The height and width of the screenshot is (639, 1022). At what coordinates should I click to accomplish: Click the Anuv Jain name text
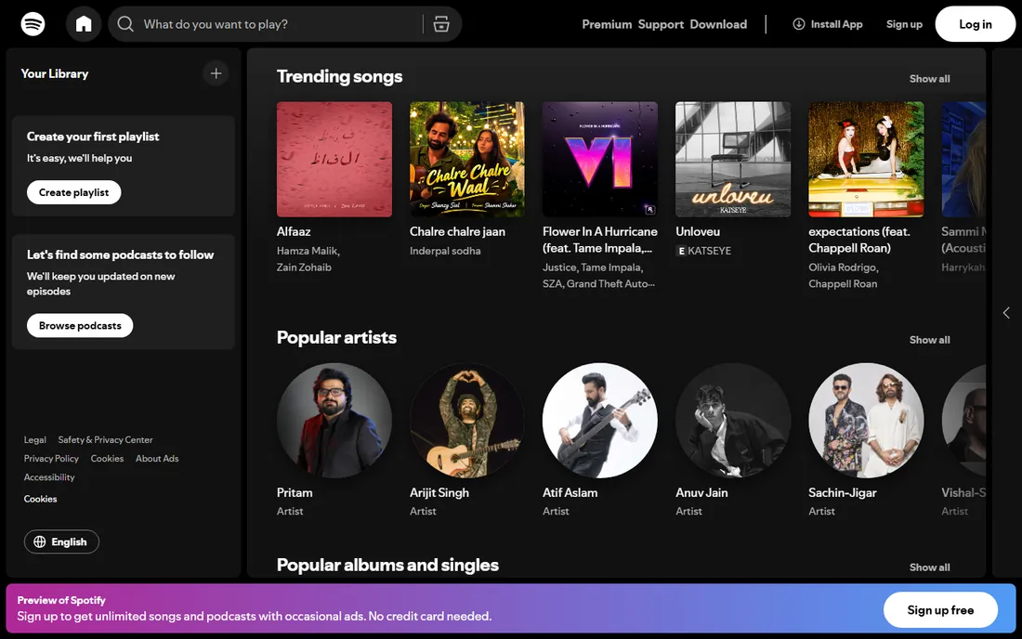click(x=701, y=492)
